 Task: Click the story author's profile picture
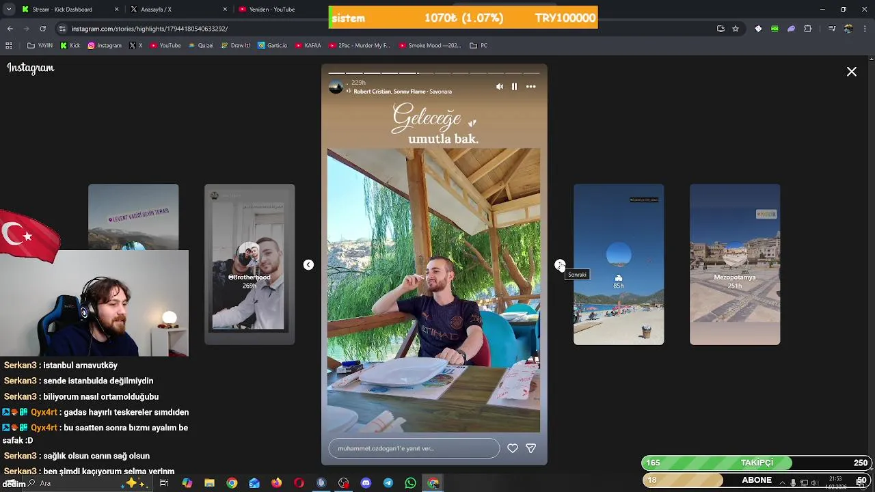[x=336, y=87]
